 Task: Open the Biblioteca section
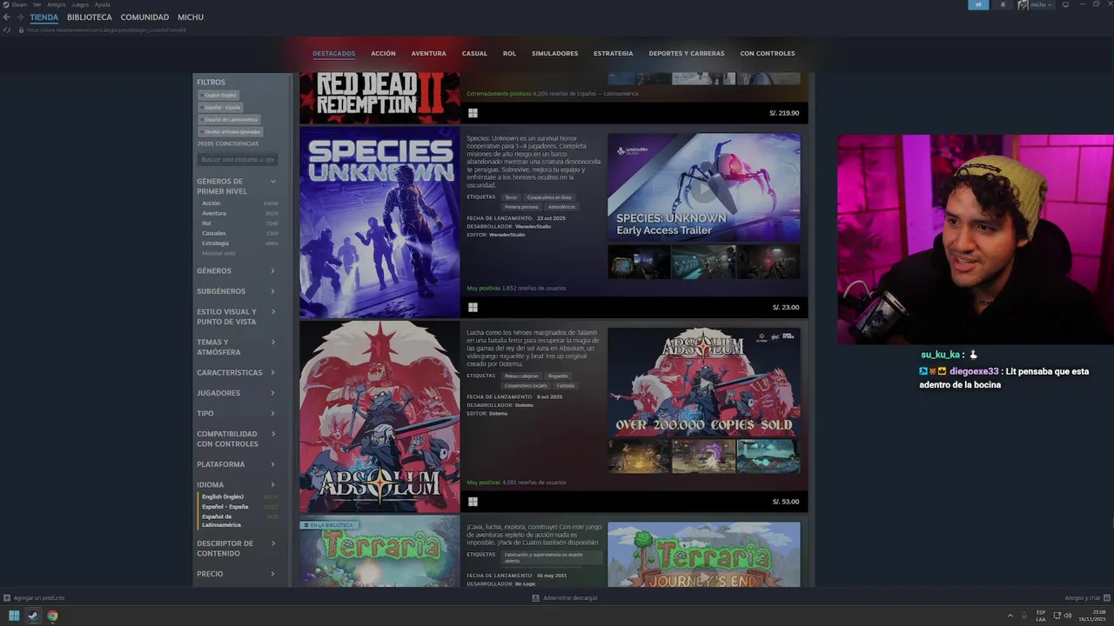[x=90, y=17]
